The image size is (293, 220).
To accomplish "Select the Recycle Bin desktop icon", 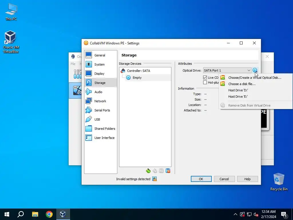I will (x=279, y=182).
